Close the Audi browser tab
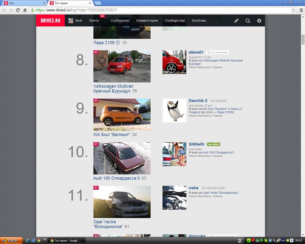This screenshot has height=244, width=305. 44,3
